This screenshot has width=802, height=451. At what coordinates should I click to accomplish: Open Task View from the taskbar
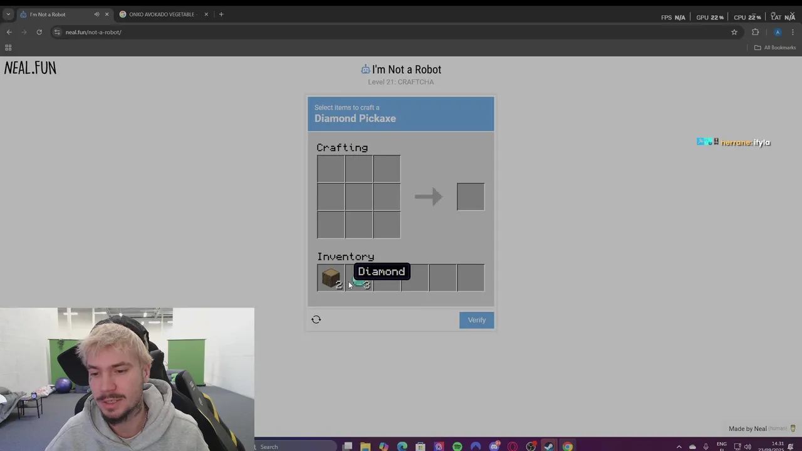pos(347,447)
